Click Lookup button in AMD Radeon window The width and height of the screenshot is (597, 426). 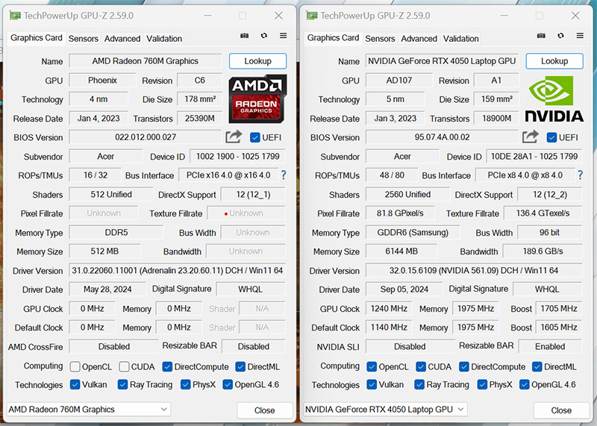point(257,61)
